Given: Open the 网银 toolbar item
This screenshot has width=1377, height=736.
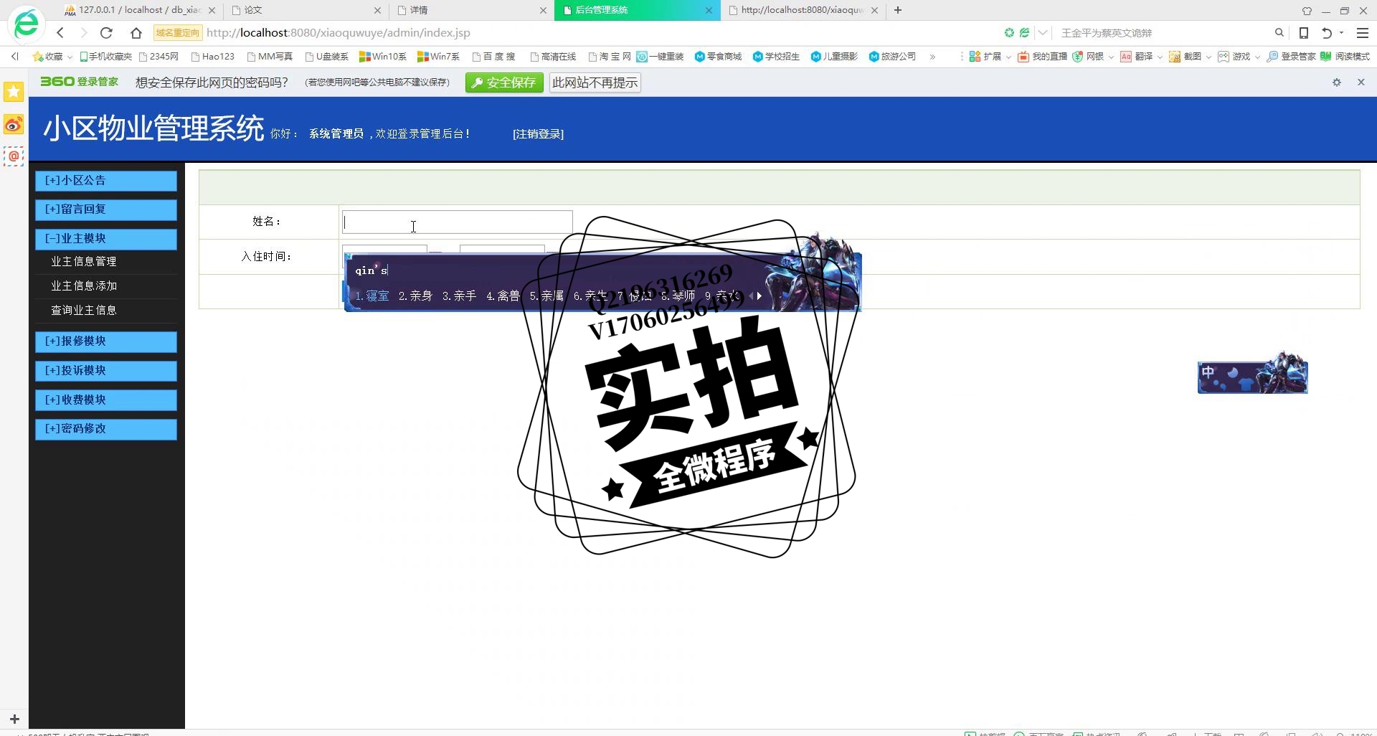Looking at the screenshot, I should click(x=1092, y=57).
